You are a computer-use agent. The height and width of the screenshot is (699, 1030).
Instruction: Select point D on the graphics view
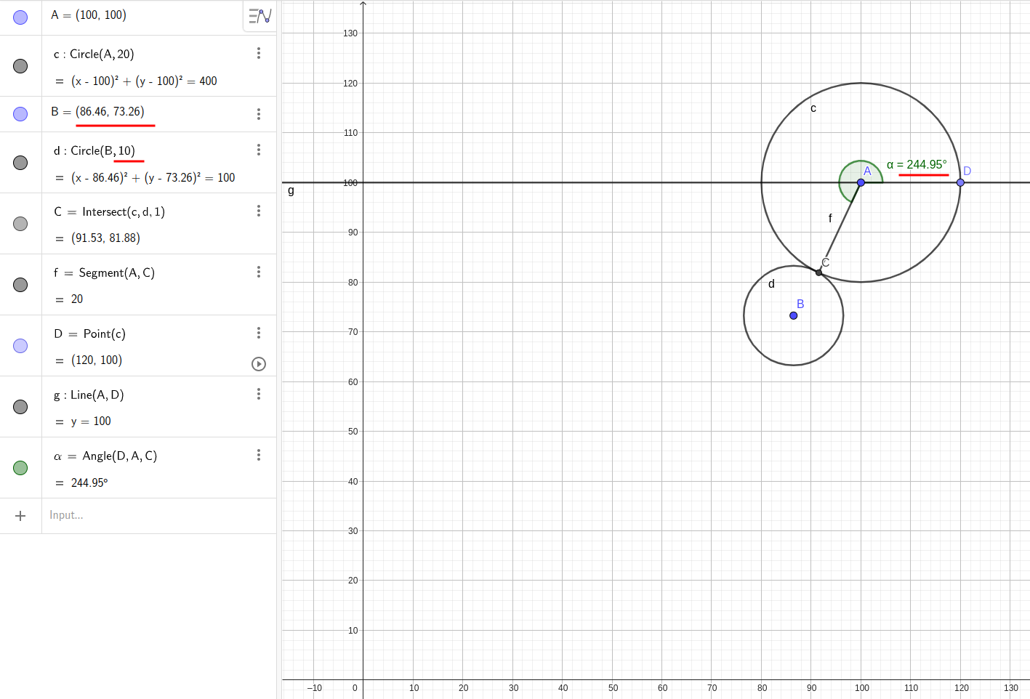coord(960,182)
